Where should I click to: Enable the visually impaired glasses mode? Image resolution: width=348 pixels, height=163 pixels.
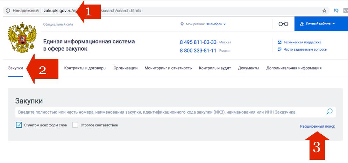pyautogui.click(x=283, y=24)
